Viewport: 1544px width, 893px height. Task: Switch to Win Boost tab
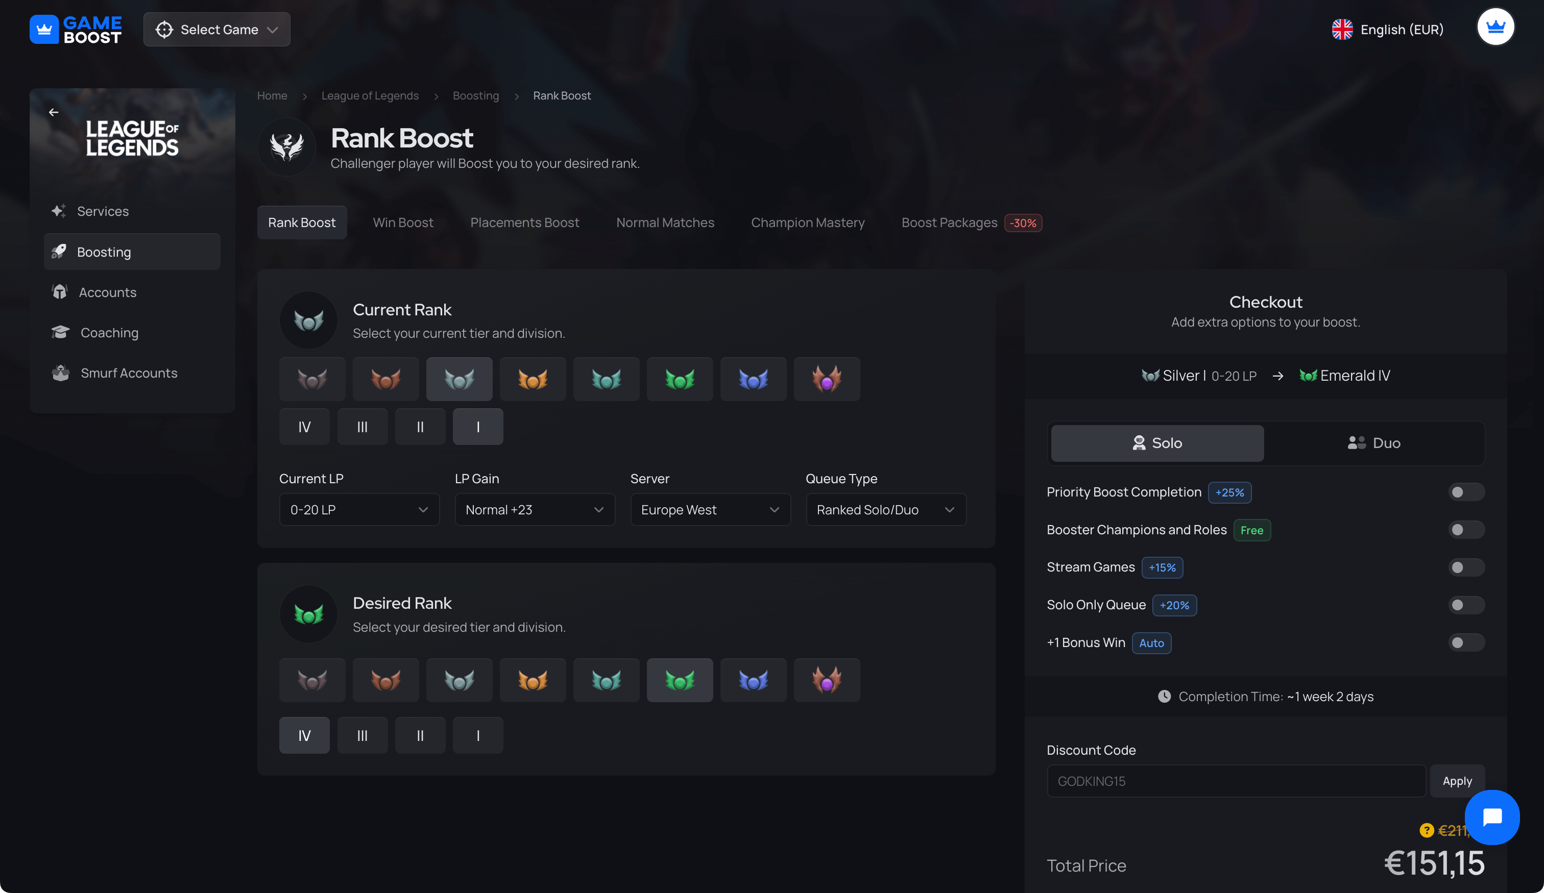[x=402, y=221]
